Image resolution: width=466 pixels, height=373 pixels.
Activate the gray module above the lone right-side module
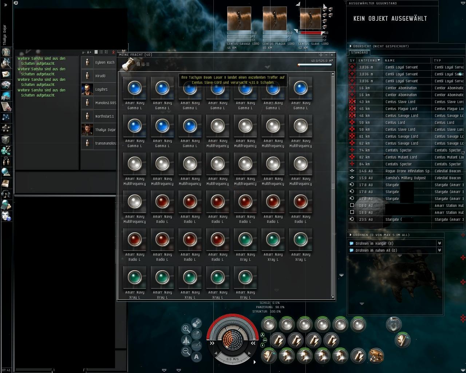click(x=394, y=324)
